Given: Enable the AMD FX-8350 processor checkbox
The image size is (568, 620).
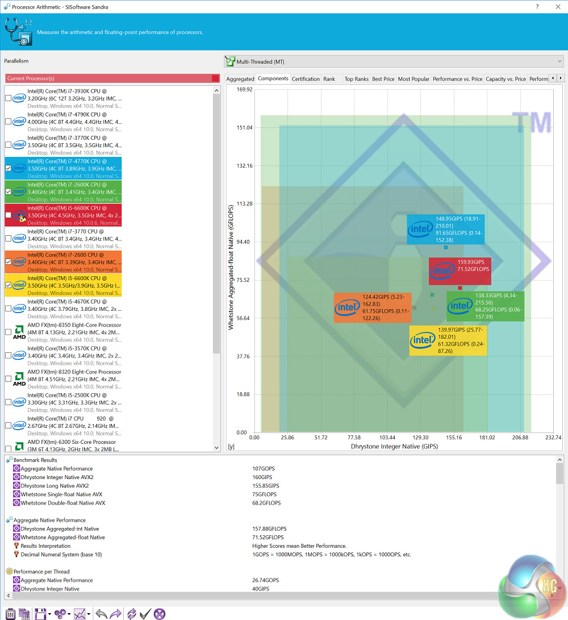Looking at the screenshot, I should [x=8, y=332].
